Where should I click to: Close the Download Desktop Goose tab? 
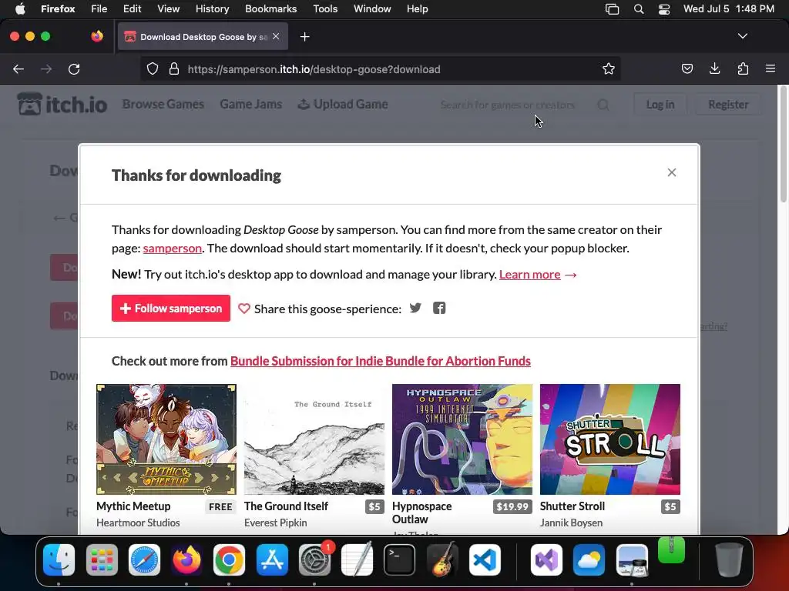pyautogui.click(x=276, y=36)
